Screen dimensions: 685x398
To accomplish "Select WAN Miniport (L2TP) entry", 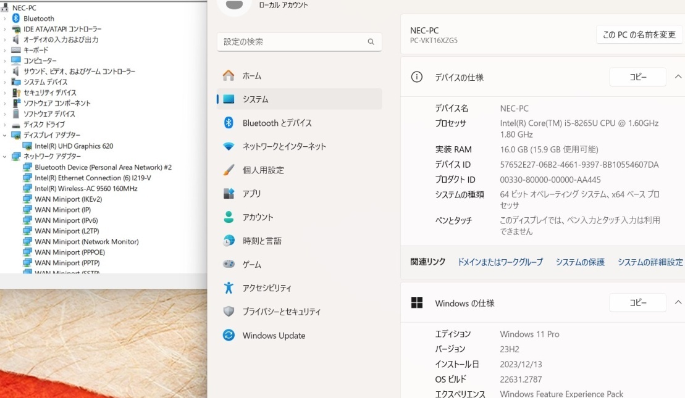I will (67, 231).
